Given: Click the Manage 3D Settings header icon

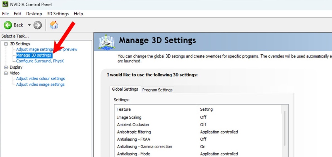Looking at the screenshot, I should [x=107, y=42].
